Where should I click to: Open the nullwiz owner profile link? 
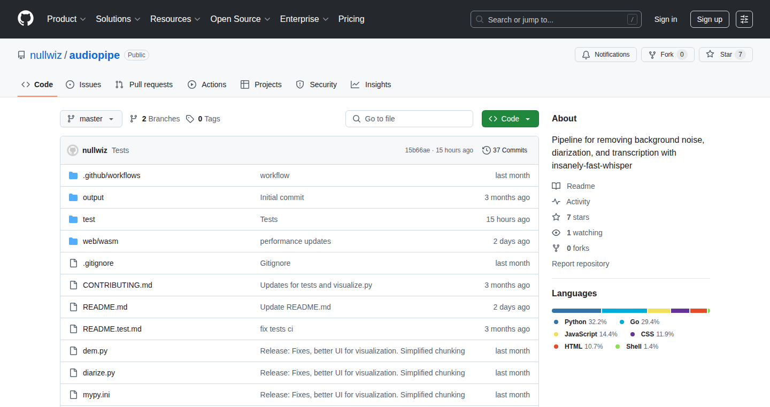click(46, 55)
